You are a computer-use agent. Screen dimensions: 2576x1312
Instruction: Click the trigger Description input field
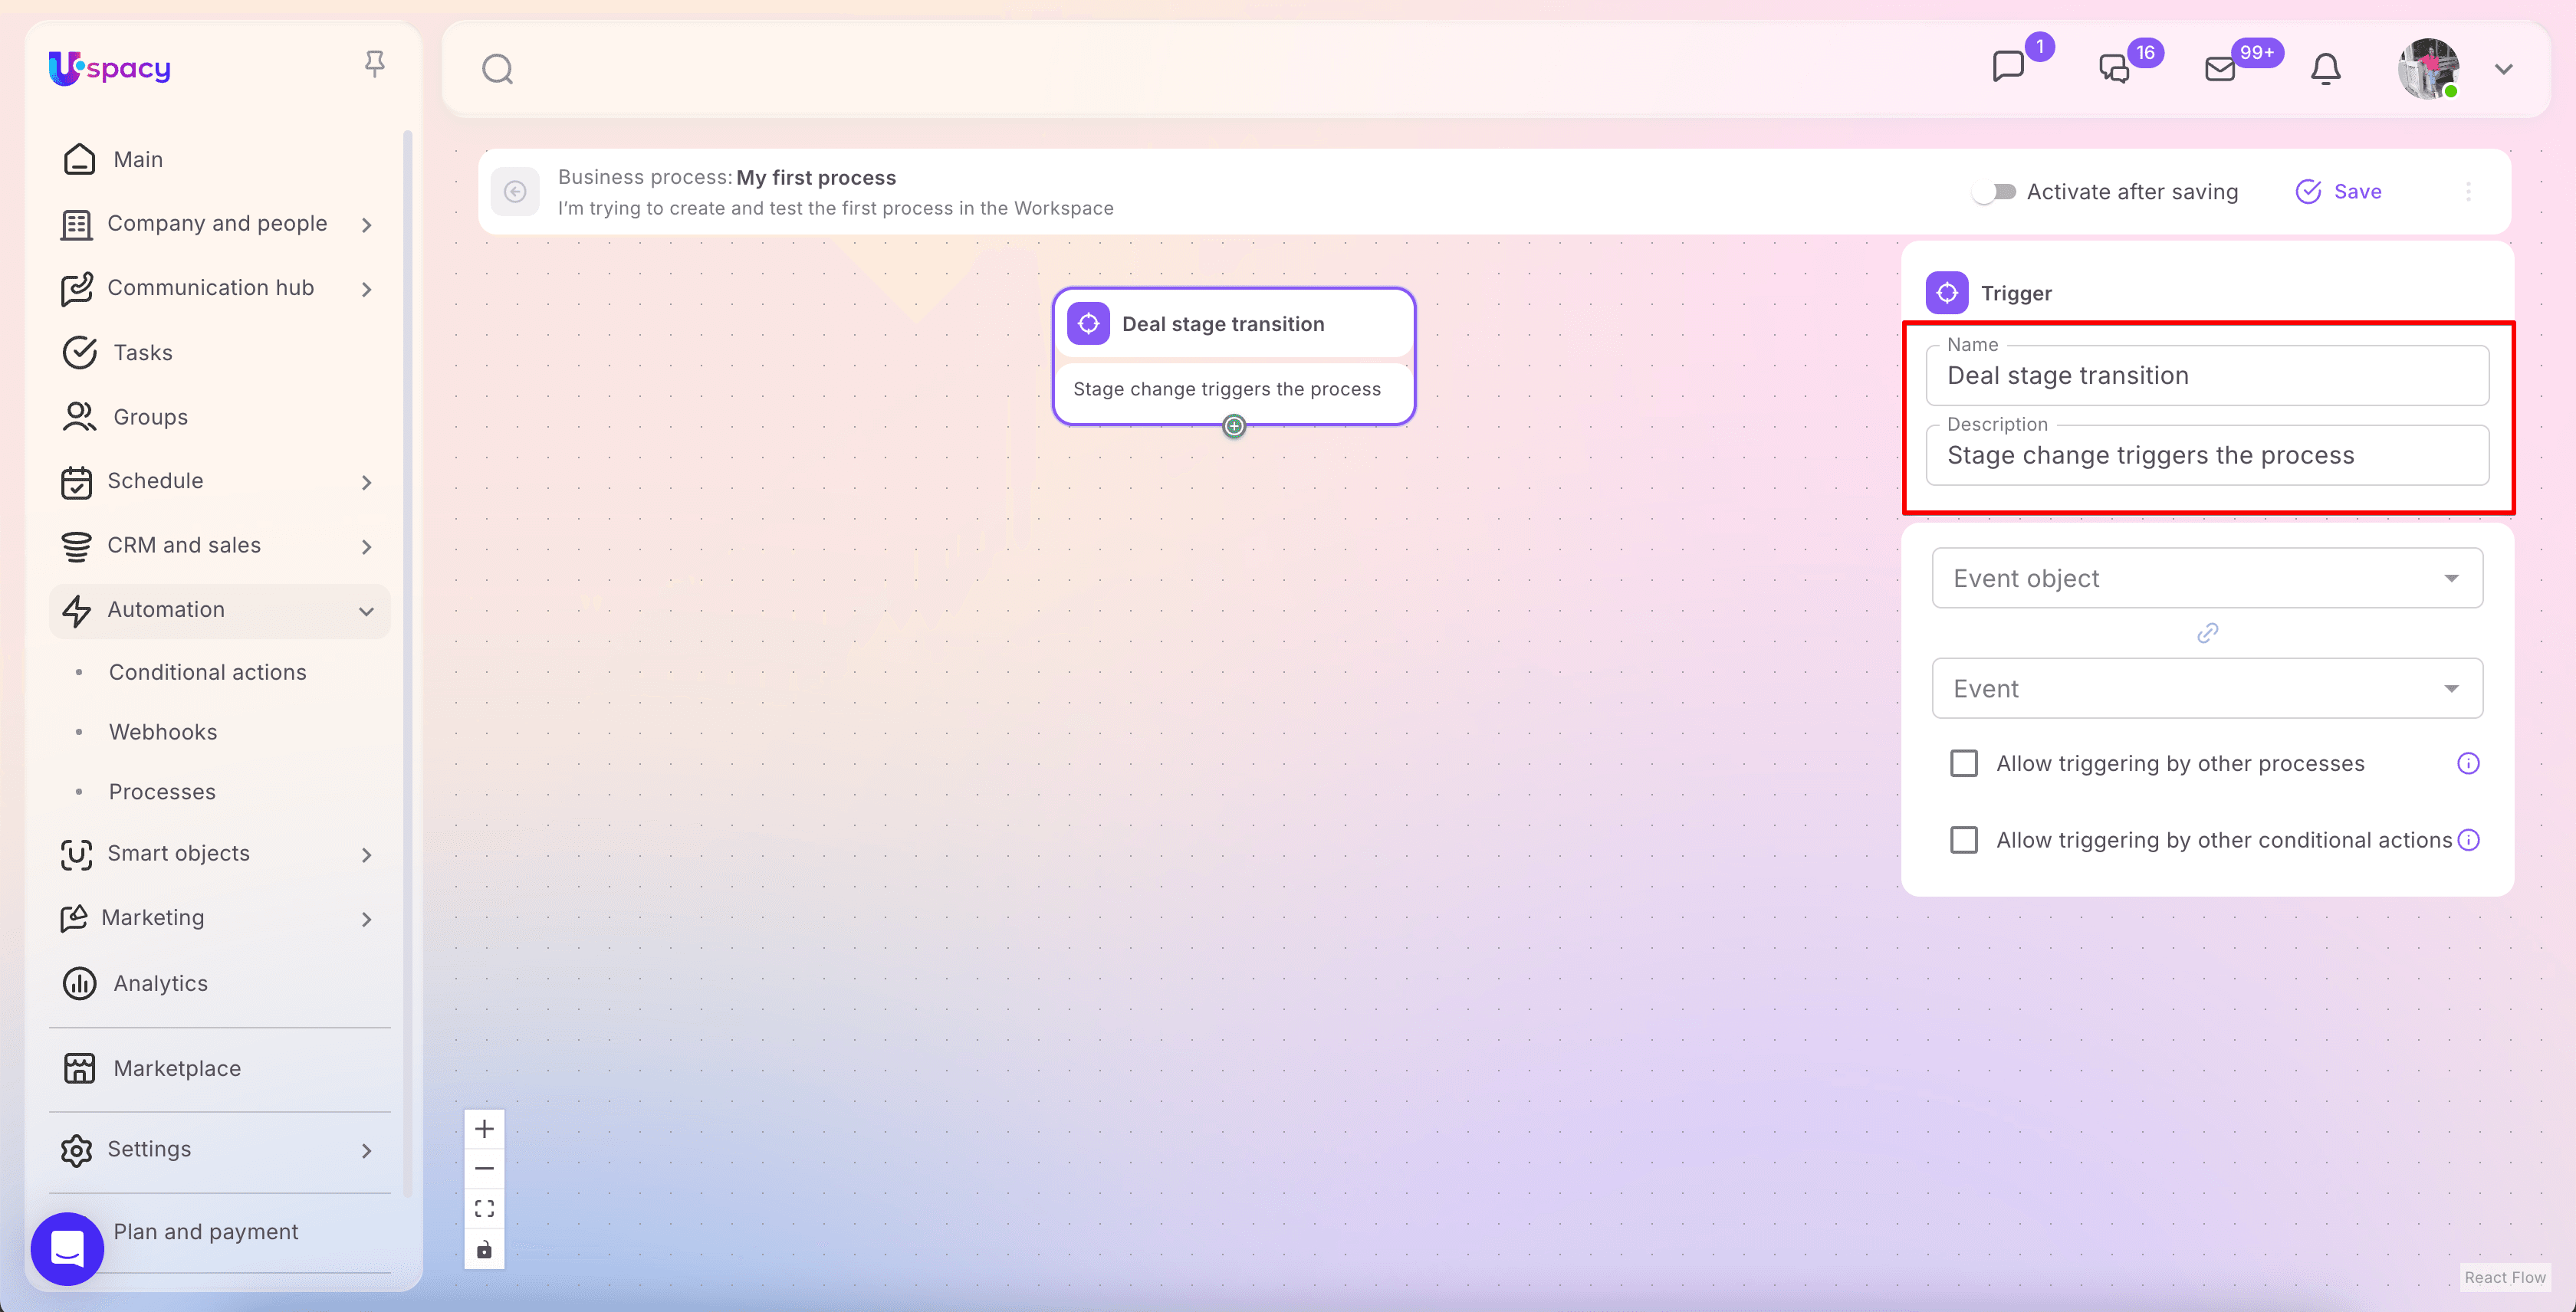[2207, 456]
